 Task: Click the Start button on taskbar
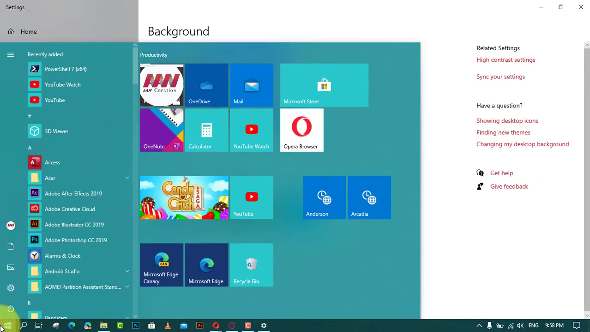[7, 326]
